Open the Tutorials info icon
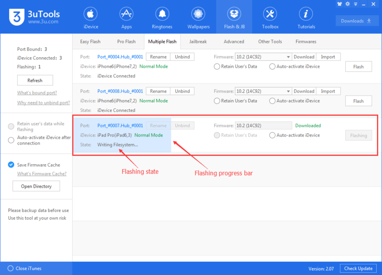 306,14
